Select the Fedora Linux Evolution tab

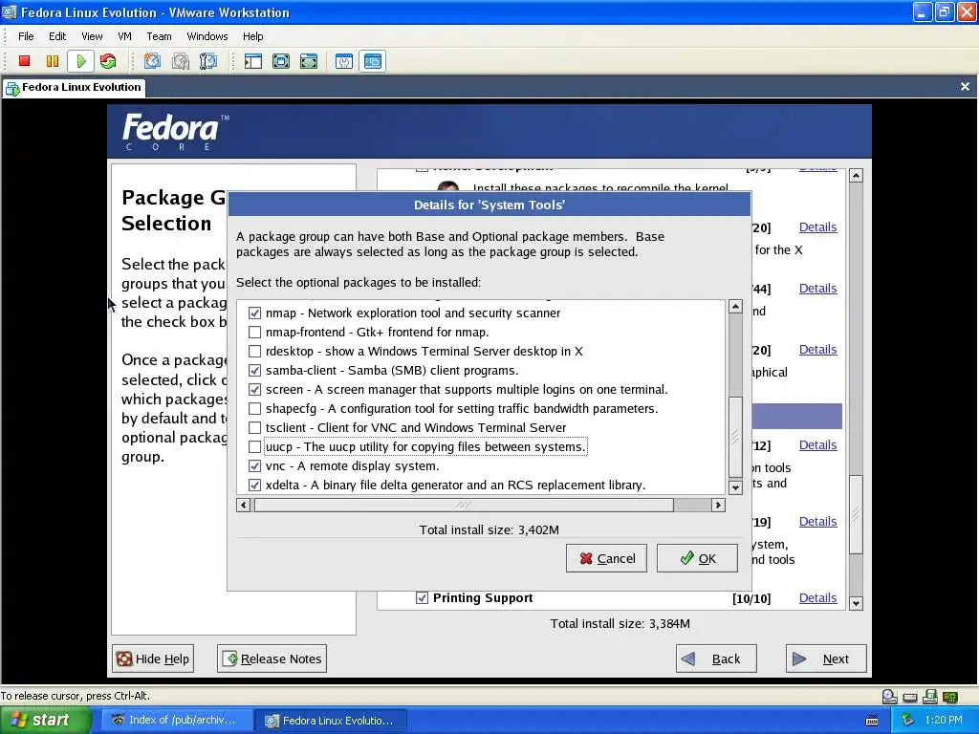click(x=75, y=87)
